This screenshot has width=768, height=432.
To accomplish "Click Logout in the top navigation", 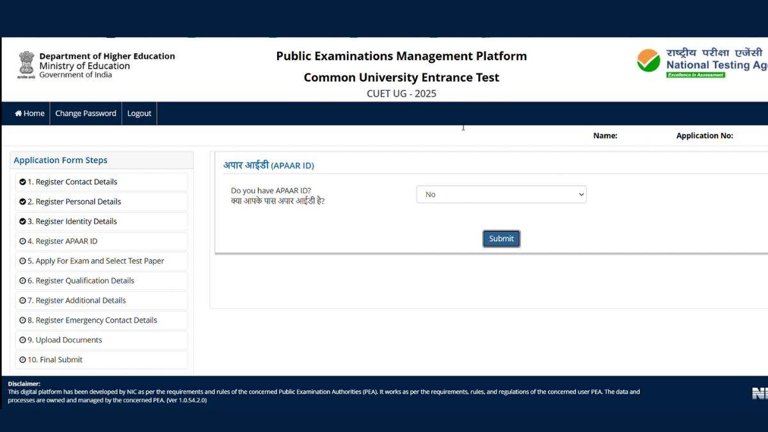I will [x=139, y=113].
